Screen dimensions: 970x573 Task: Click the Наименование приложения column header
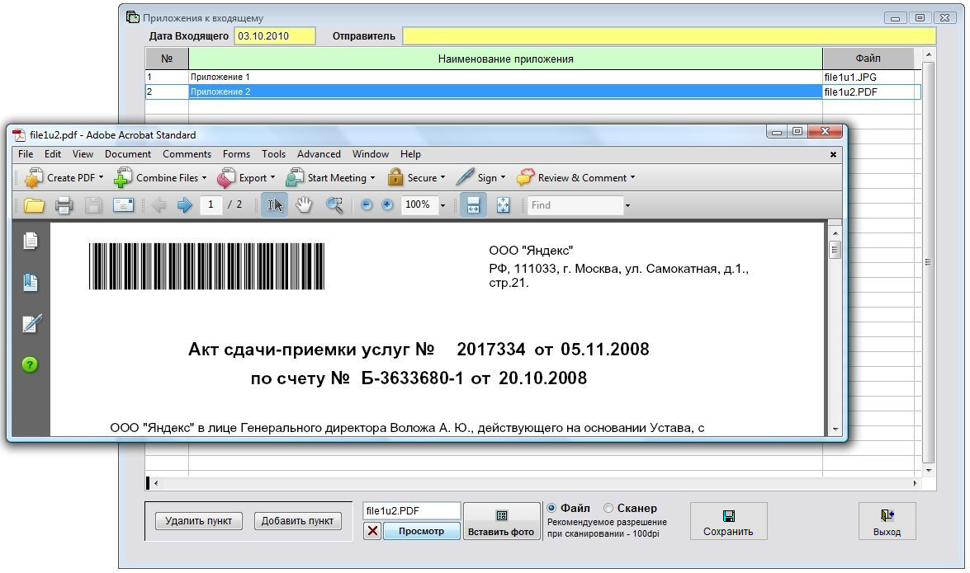(x=505, y=59)
